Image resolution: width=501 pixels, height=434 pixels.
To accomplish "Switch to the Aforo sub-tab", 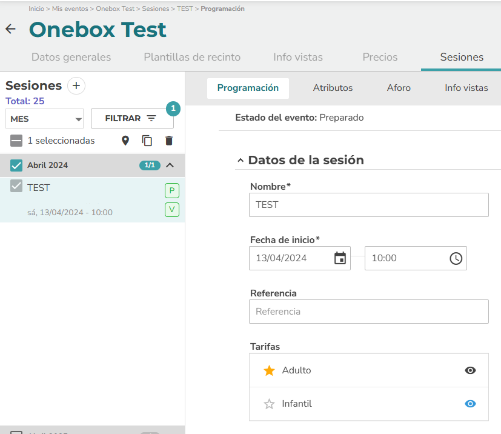I will click(x=399, y=88).
